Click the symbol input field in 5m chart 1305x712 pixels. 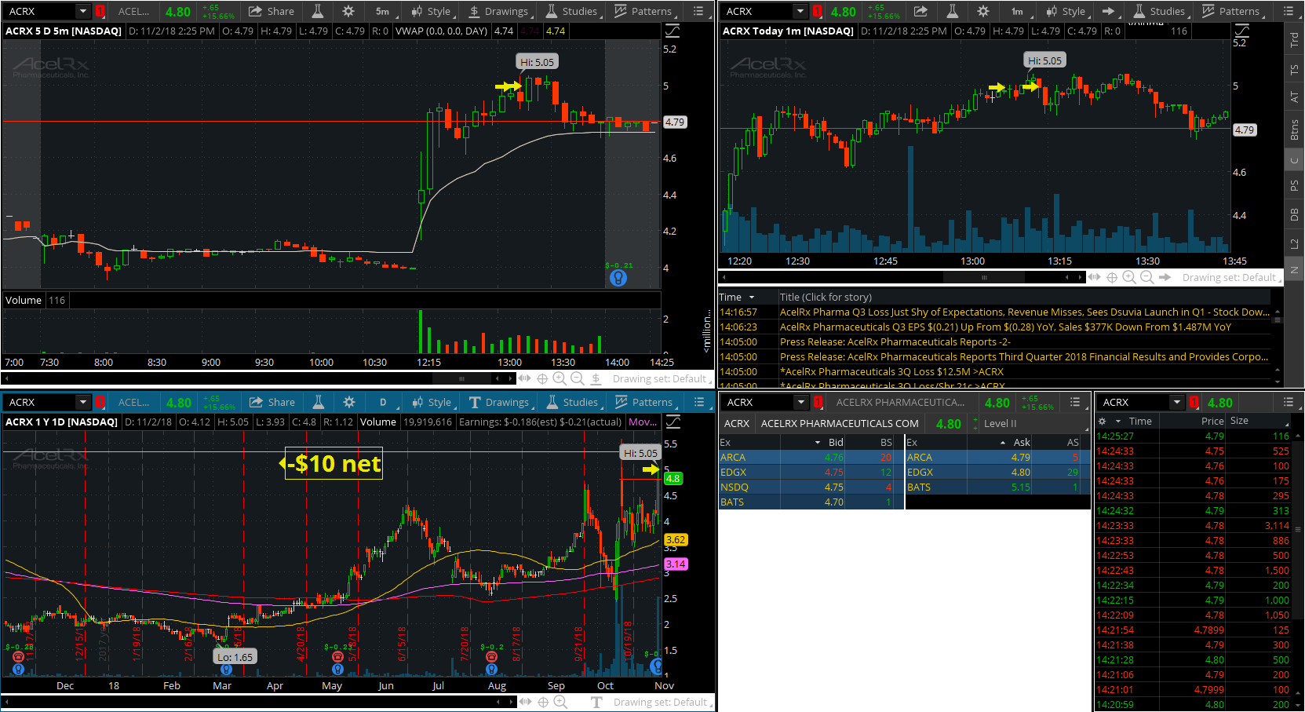[41, 11]
